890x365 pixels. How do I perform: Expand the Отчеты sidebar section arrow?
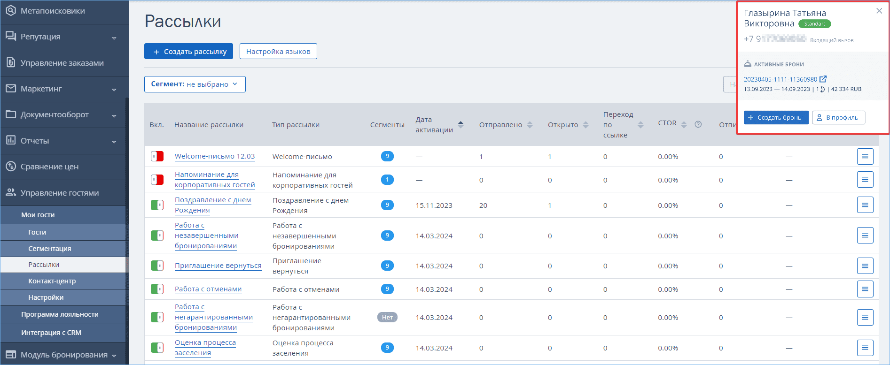coord(114,142)
